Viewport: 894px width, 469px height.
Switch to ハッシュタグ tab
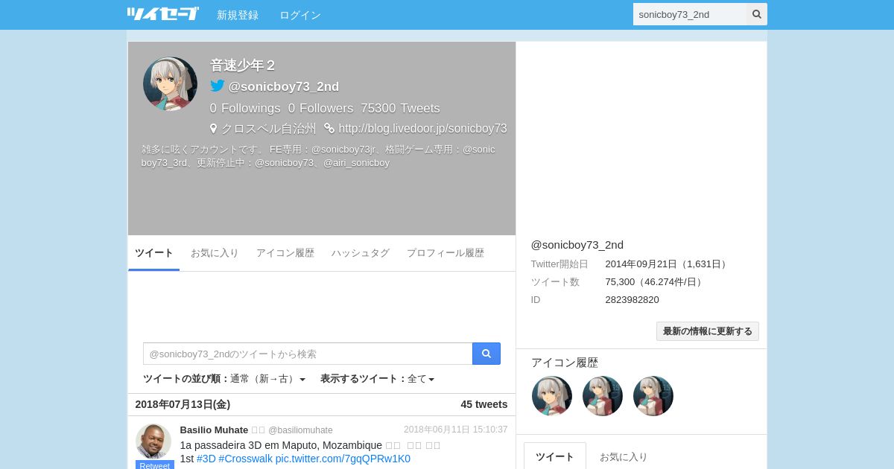pyautogui.click(x=361, y=253)
